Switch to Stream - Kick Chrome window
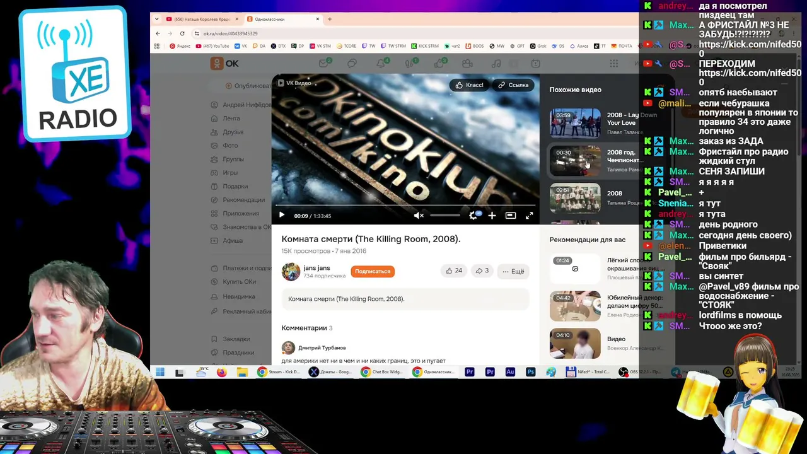This screenshot has width=807, height=454. tap(279, 372)
